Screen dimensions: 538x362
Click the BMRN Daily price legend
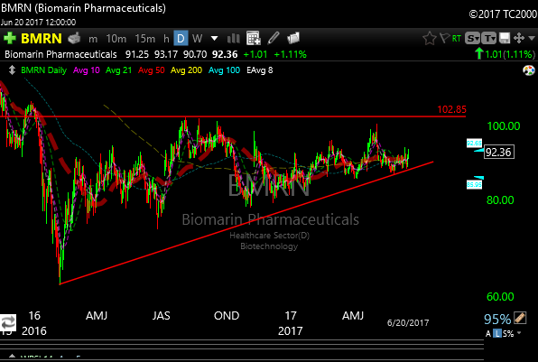(x=43, y=70)
